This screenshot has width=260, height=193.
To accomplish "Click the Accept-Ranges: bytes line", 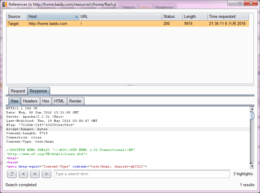I will (x=27, y=129).
